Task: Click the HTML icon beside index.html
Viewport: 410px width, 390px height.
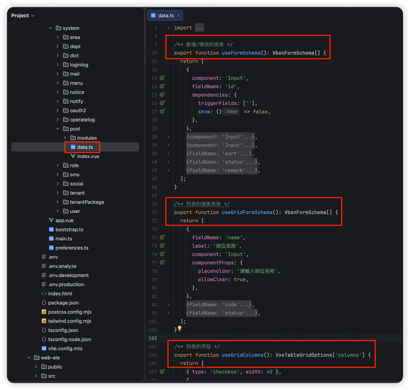Action: pos(44,293)
